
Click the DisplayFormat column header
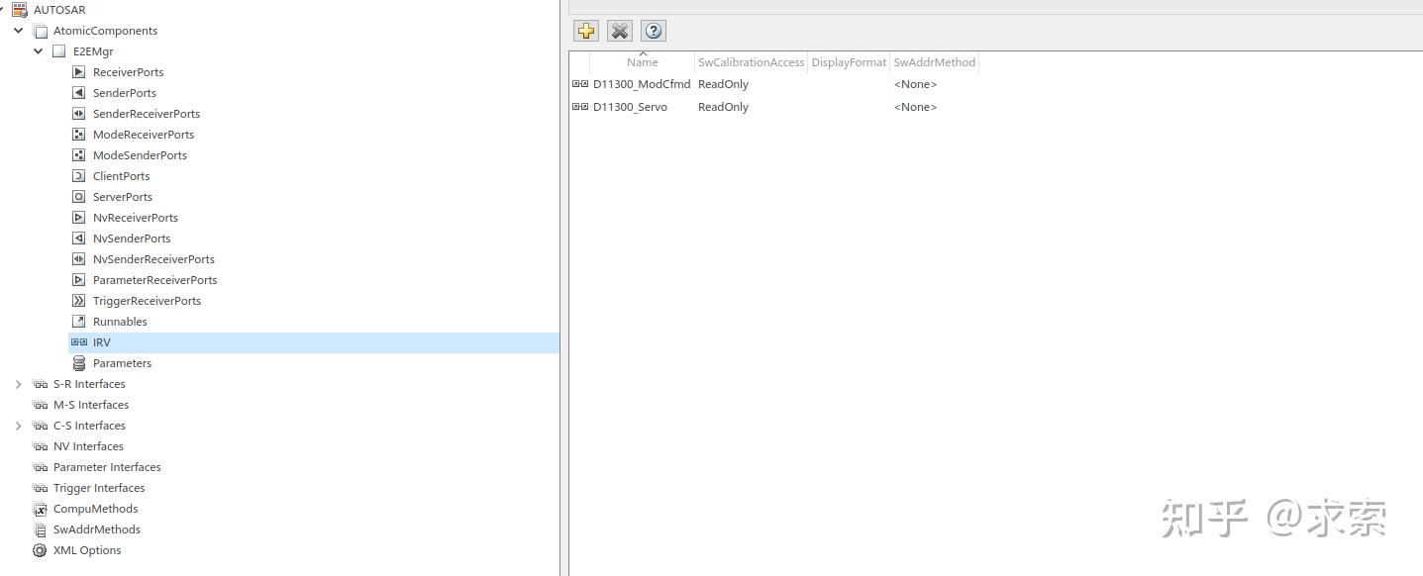(849, 62)
